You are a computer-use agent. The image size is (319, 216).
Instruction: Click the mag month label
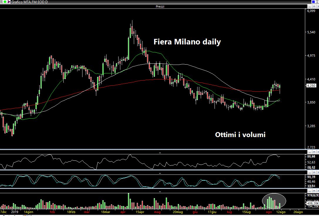pos(157,212)
